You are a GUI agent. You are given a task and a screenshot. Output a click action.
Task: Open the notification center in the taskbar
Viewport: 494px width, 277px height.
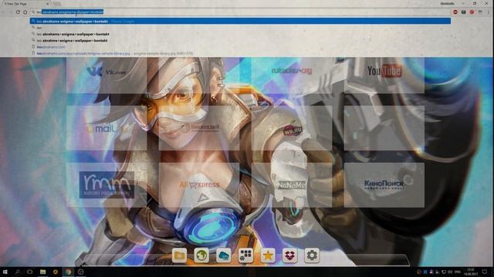(485, 272)
